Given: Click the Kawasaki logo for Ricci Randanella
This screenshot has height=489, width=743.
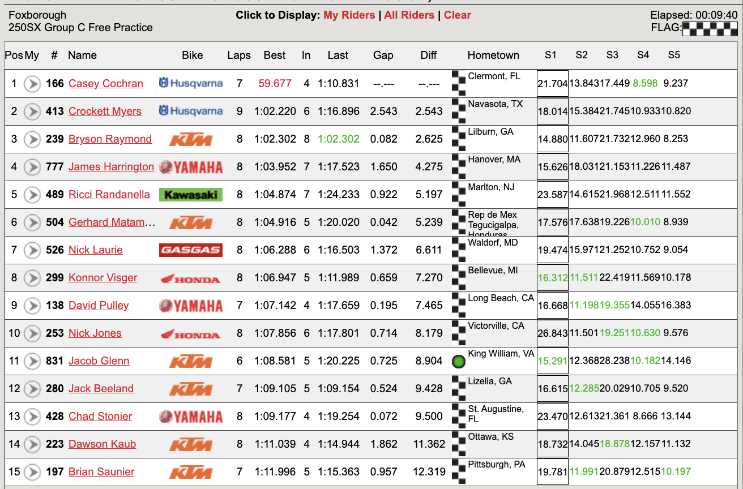Looking at the screenshot, I should coord(191,195).
